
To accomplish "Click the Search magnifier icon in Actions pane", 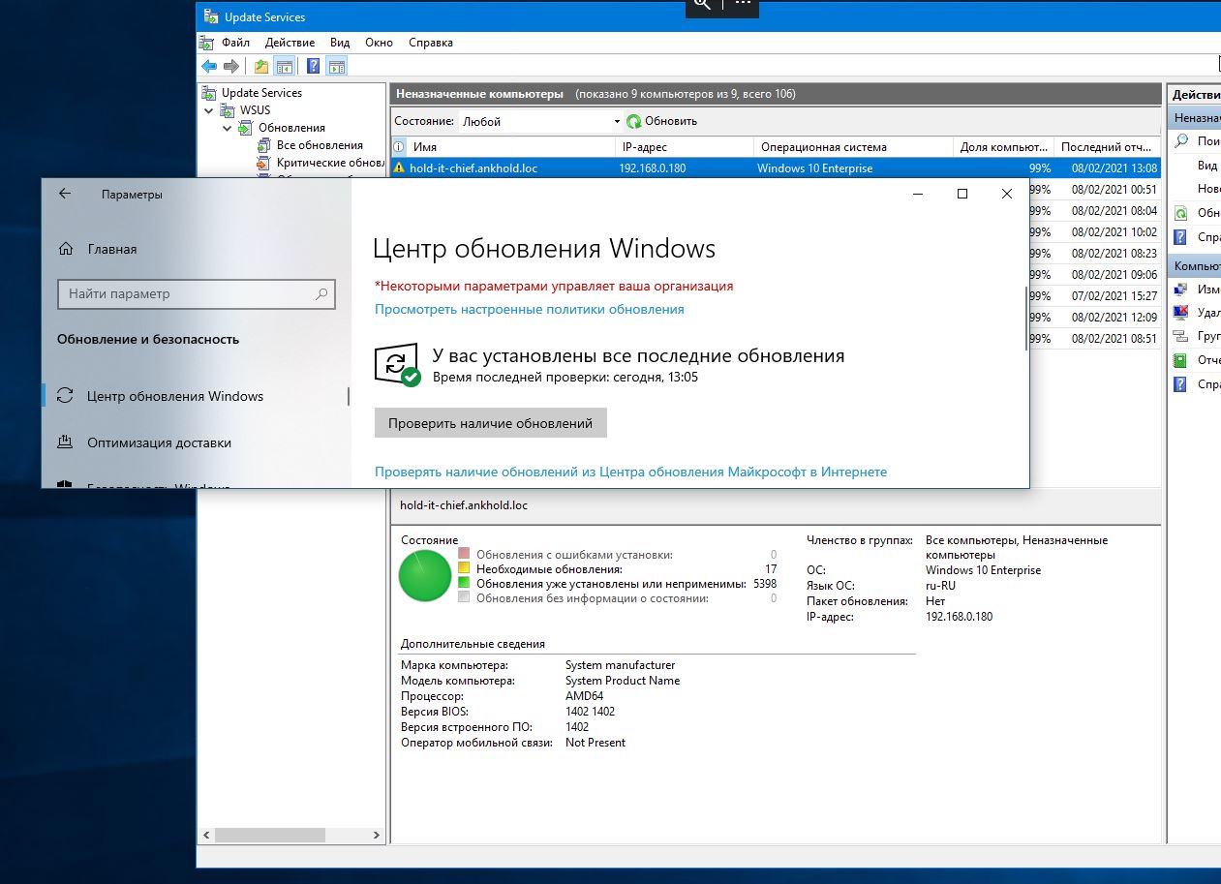I will 1180,141.
